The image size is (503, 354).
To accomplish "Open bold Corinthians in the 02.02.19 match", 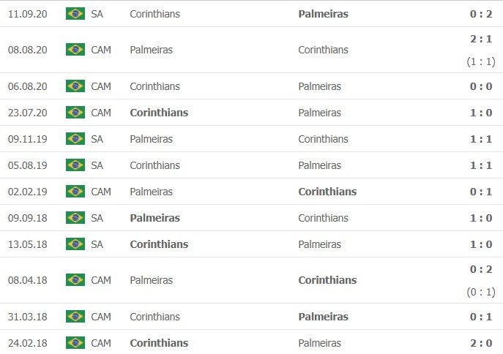I will (327, 192).
